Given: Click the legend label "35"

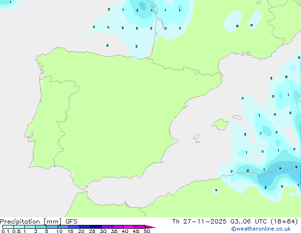Looking at the screenshot, I should 114,231.
